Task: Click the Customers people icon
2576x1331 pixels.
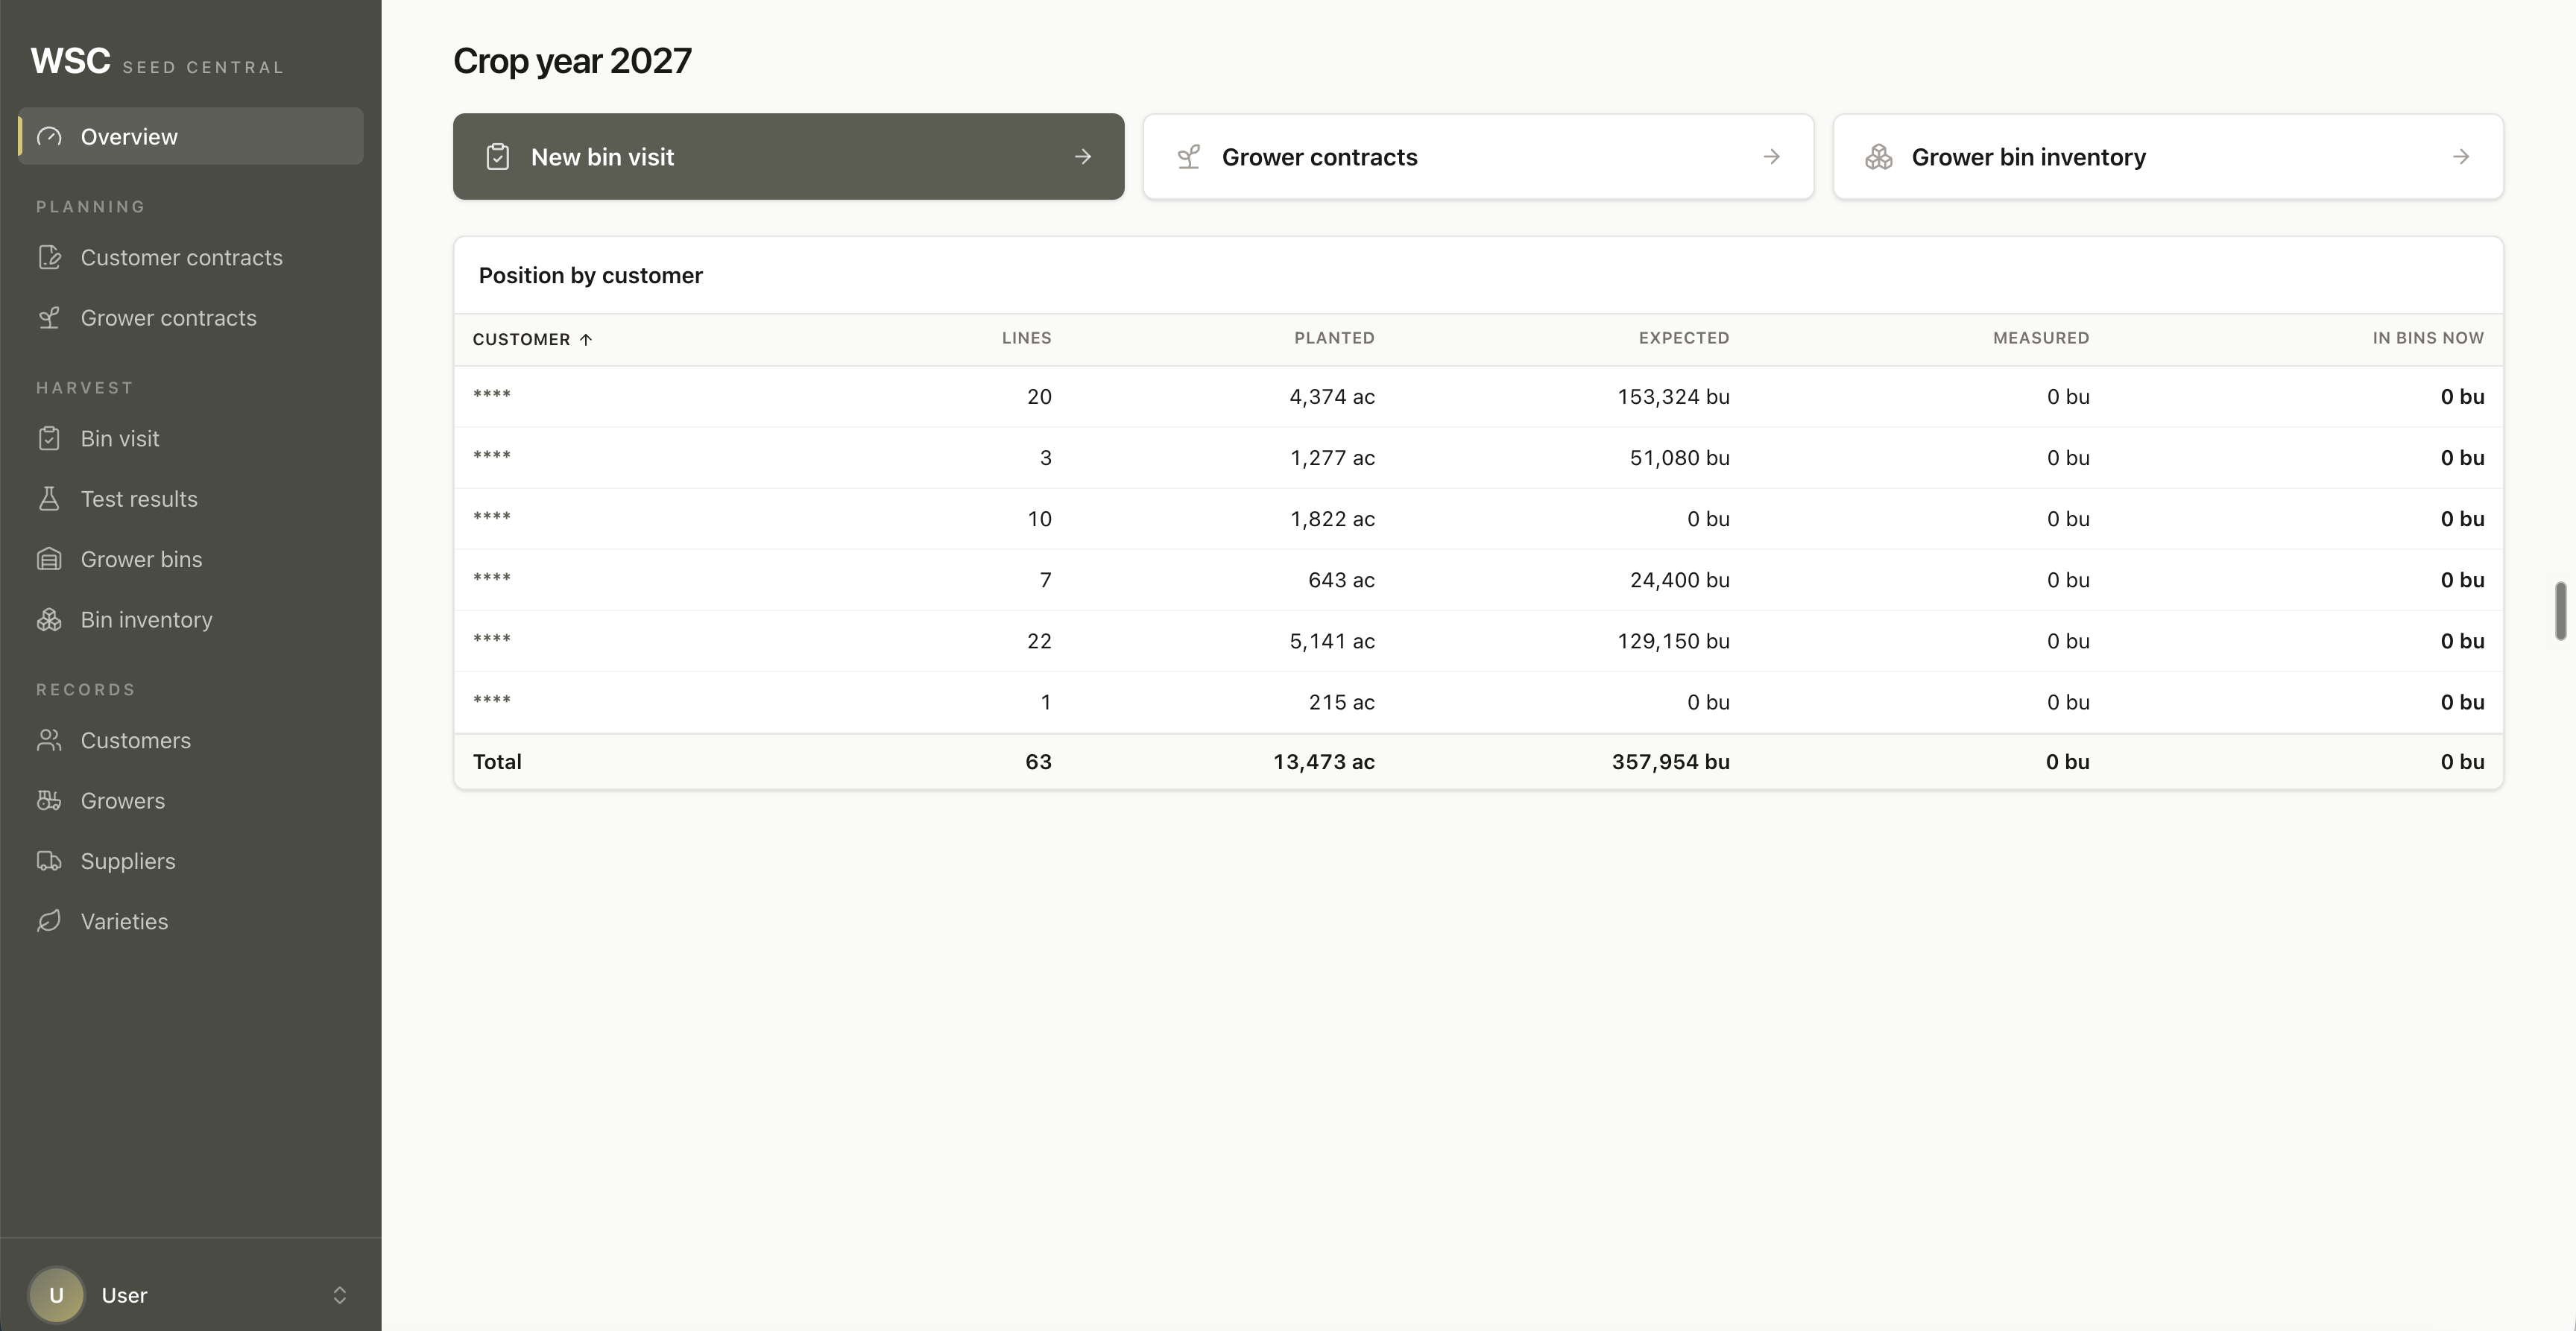Action: [49, 741]
